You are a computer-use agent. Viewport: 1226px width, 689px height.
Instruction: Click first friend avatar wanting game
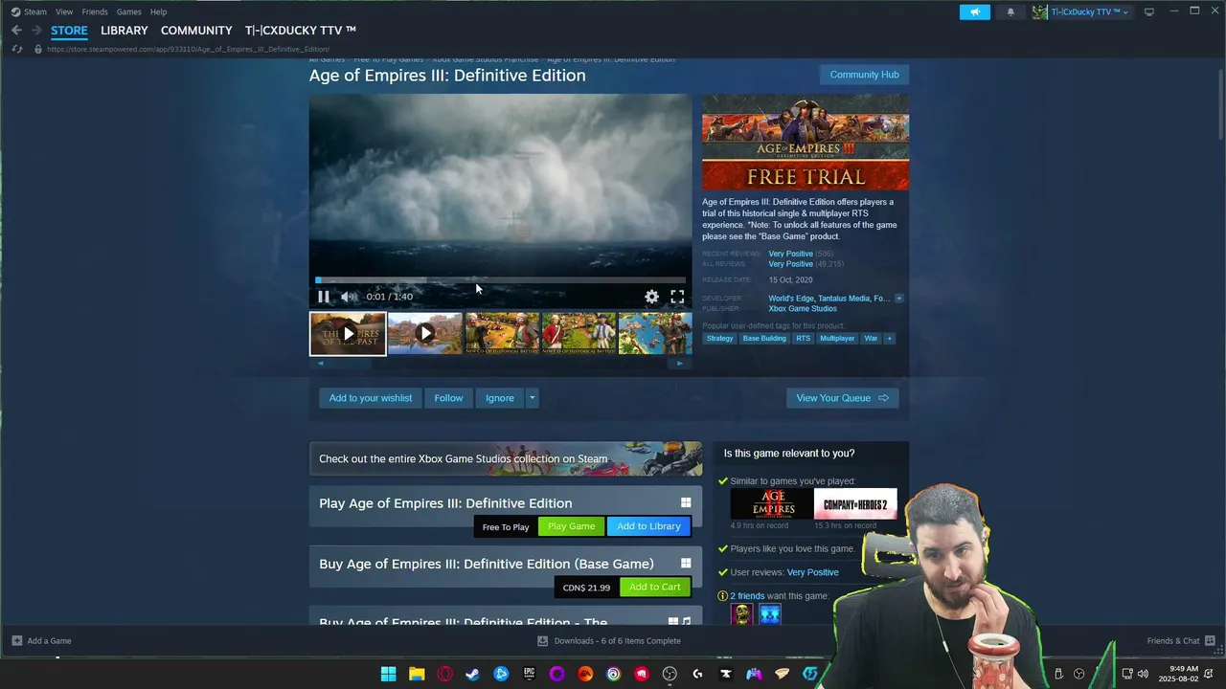[x=742, y=613]
